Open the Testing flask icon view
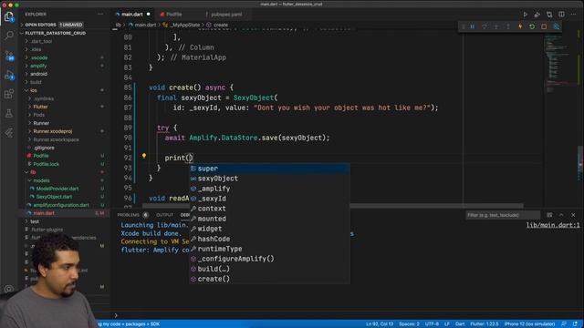Viewport: 584px width, 328px height. [9, 113]
